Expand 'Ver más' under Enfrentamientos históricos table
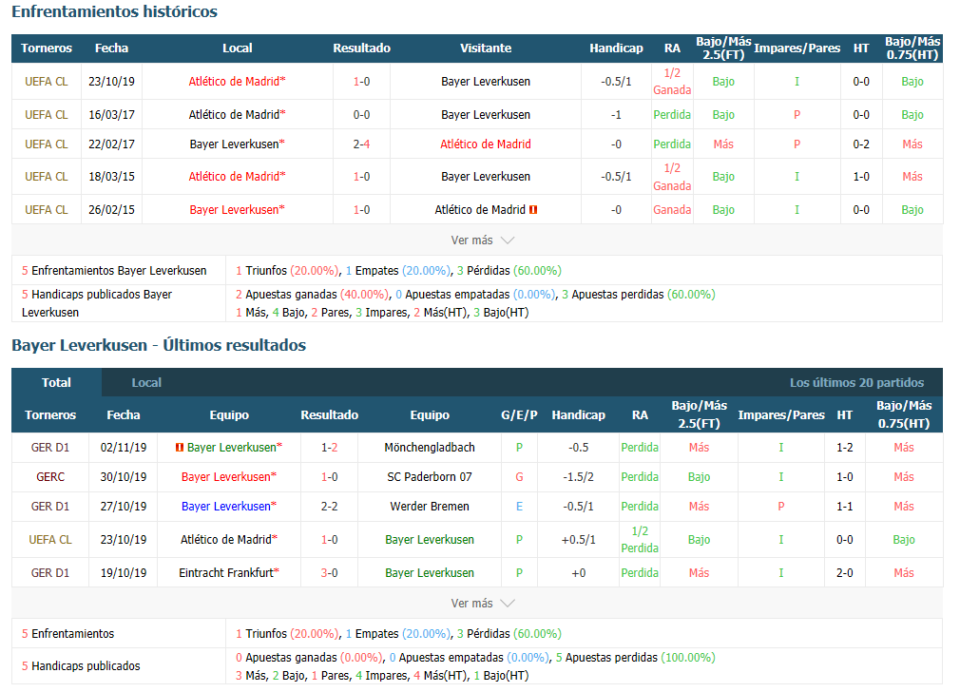 tap(482, 240)
